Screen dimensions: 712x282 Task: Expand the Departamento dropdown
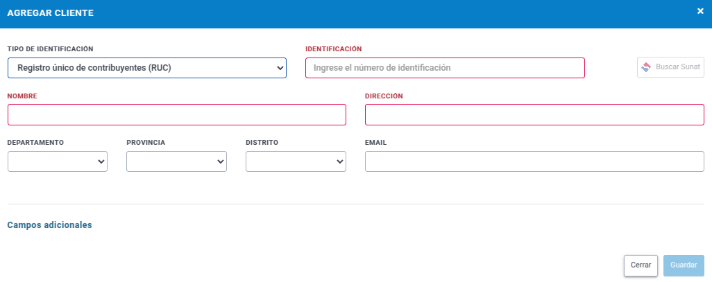[x=58, y=161]
